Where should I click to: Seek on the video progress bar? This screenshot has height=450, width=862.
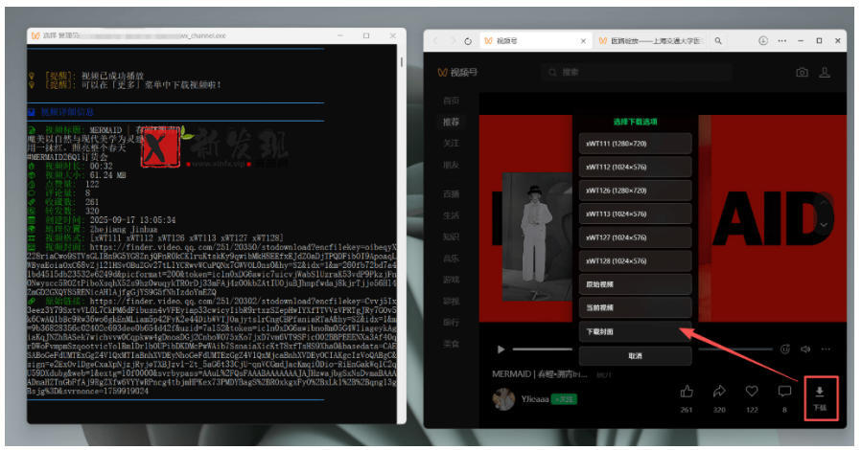(x=642, y=349)
